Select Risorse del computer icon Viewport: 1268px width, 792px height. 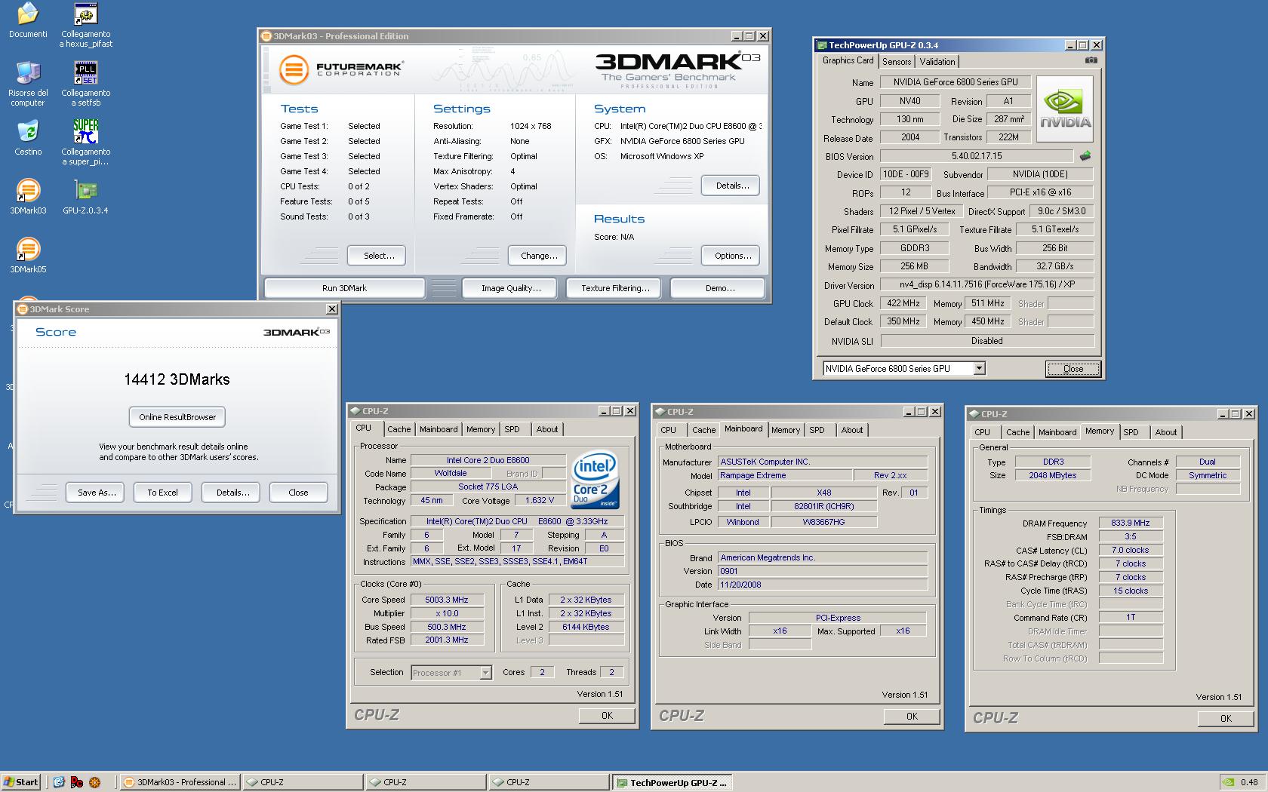(28, 73)
